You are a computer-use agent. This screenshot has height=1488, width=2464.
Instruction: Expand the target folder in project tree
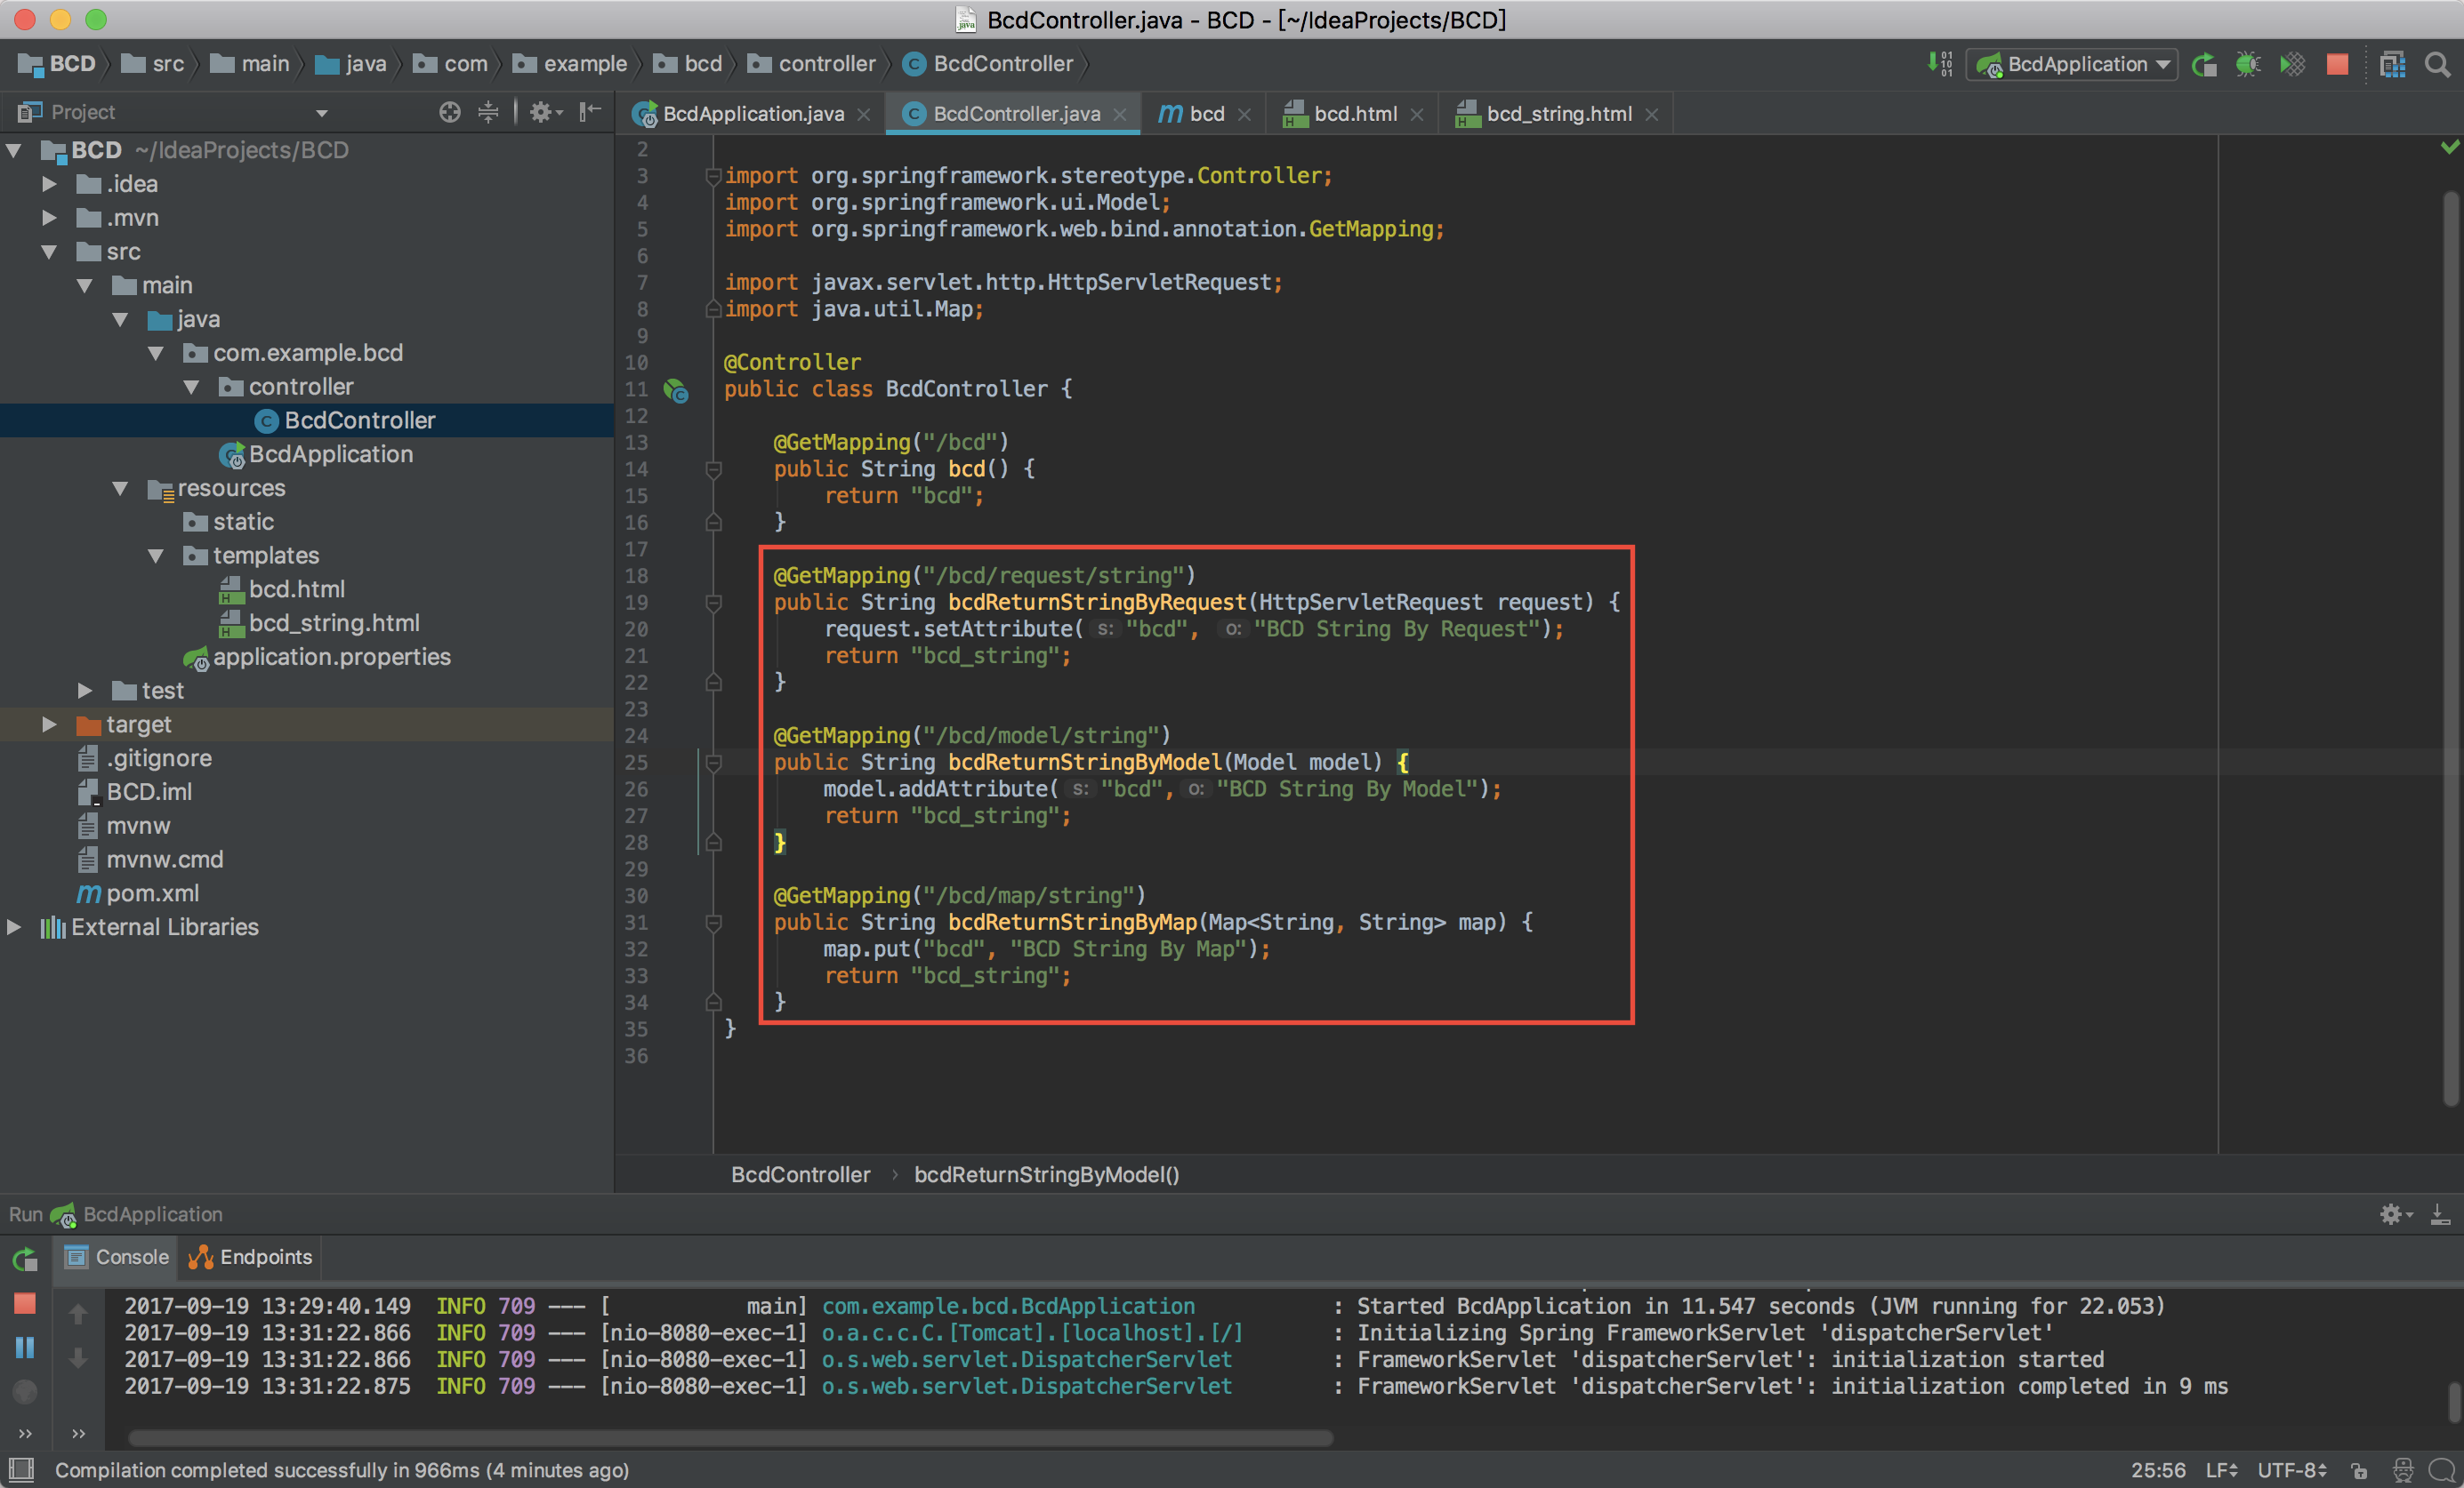pos(49,724)
